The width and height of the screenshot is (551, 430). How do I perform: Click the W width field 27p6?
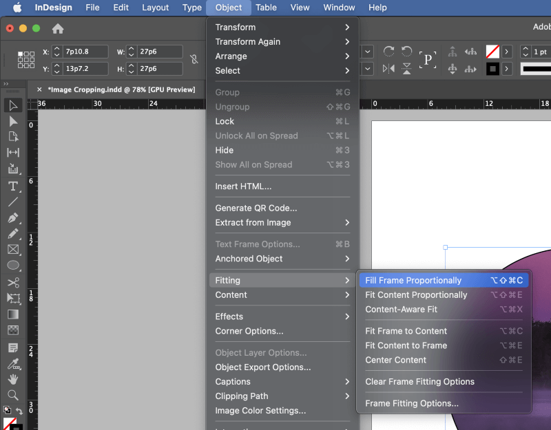(160, 52)
